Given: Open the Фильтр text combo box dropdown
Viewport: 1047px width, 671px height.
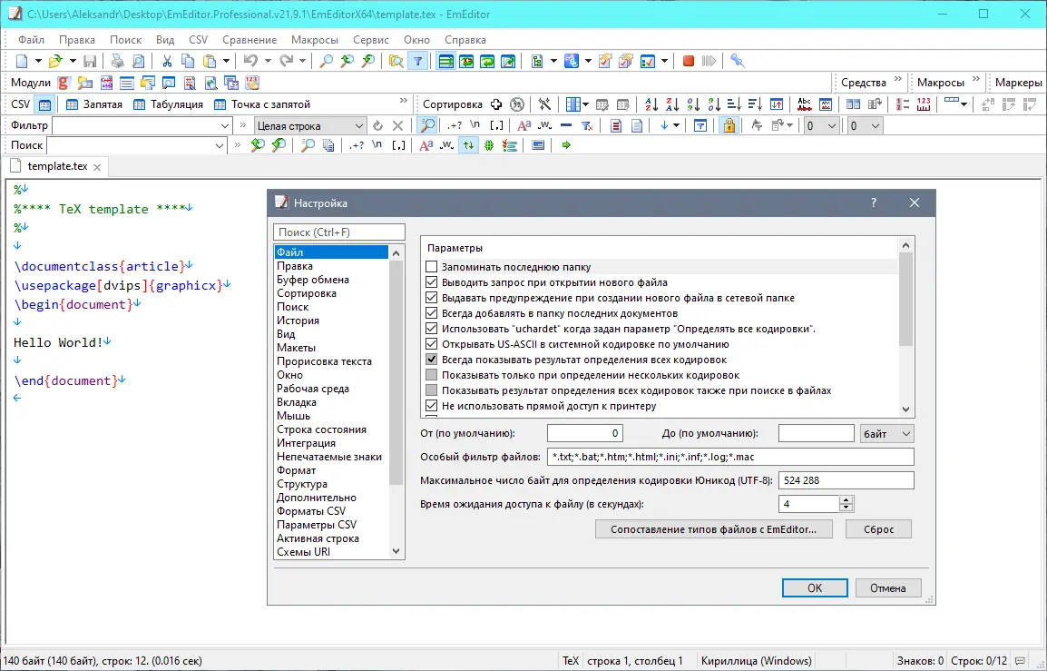Looking at the screenshot, I should (x=226, y=125).
